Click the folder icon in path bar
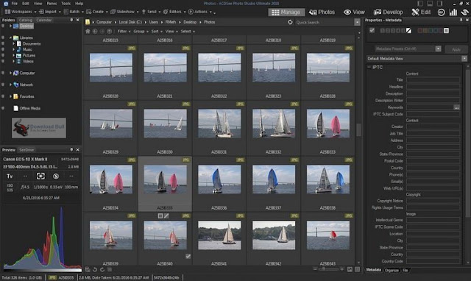471x281 pixels. 88,22
